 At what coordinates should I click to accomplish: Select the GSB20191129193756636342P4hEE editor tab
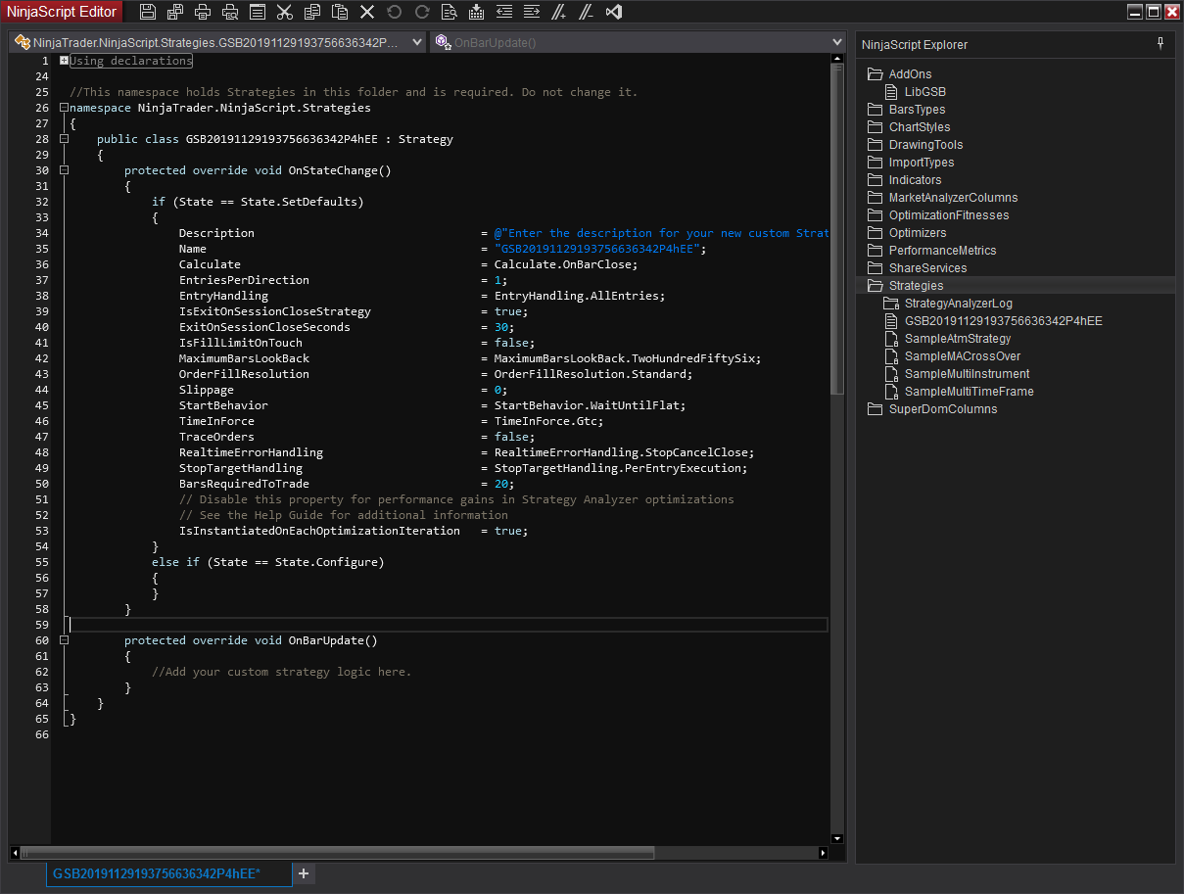coord(157,873)
